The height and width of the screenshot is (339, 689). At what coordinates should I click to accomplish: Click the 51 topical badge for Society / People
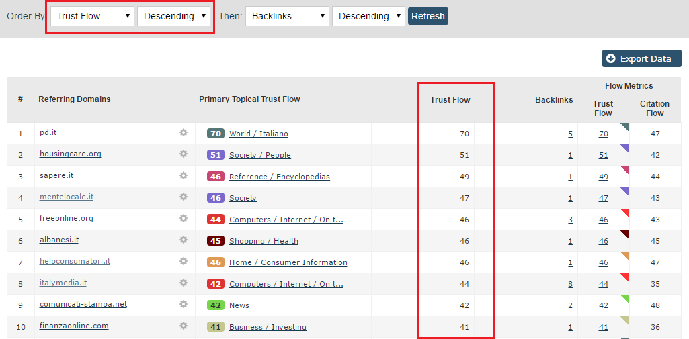coord(216,155)
